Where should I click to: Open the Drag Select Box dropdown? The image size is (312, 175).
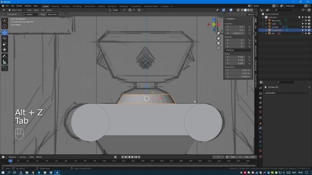(53, 15)
